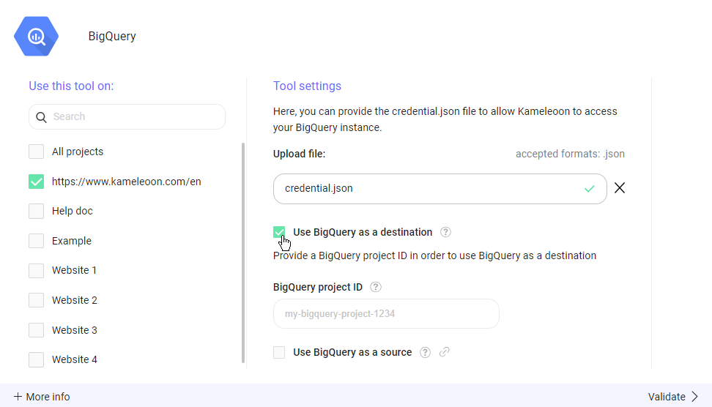Image resolution: width=712 pixels, height=407 pixels.
Task: Disable Use BigQuery as a destination
Action: click(279, 232)
